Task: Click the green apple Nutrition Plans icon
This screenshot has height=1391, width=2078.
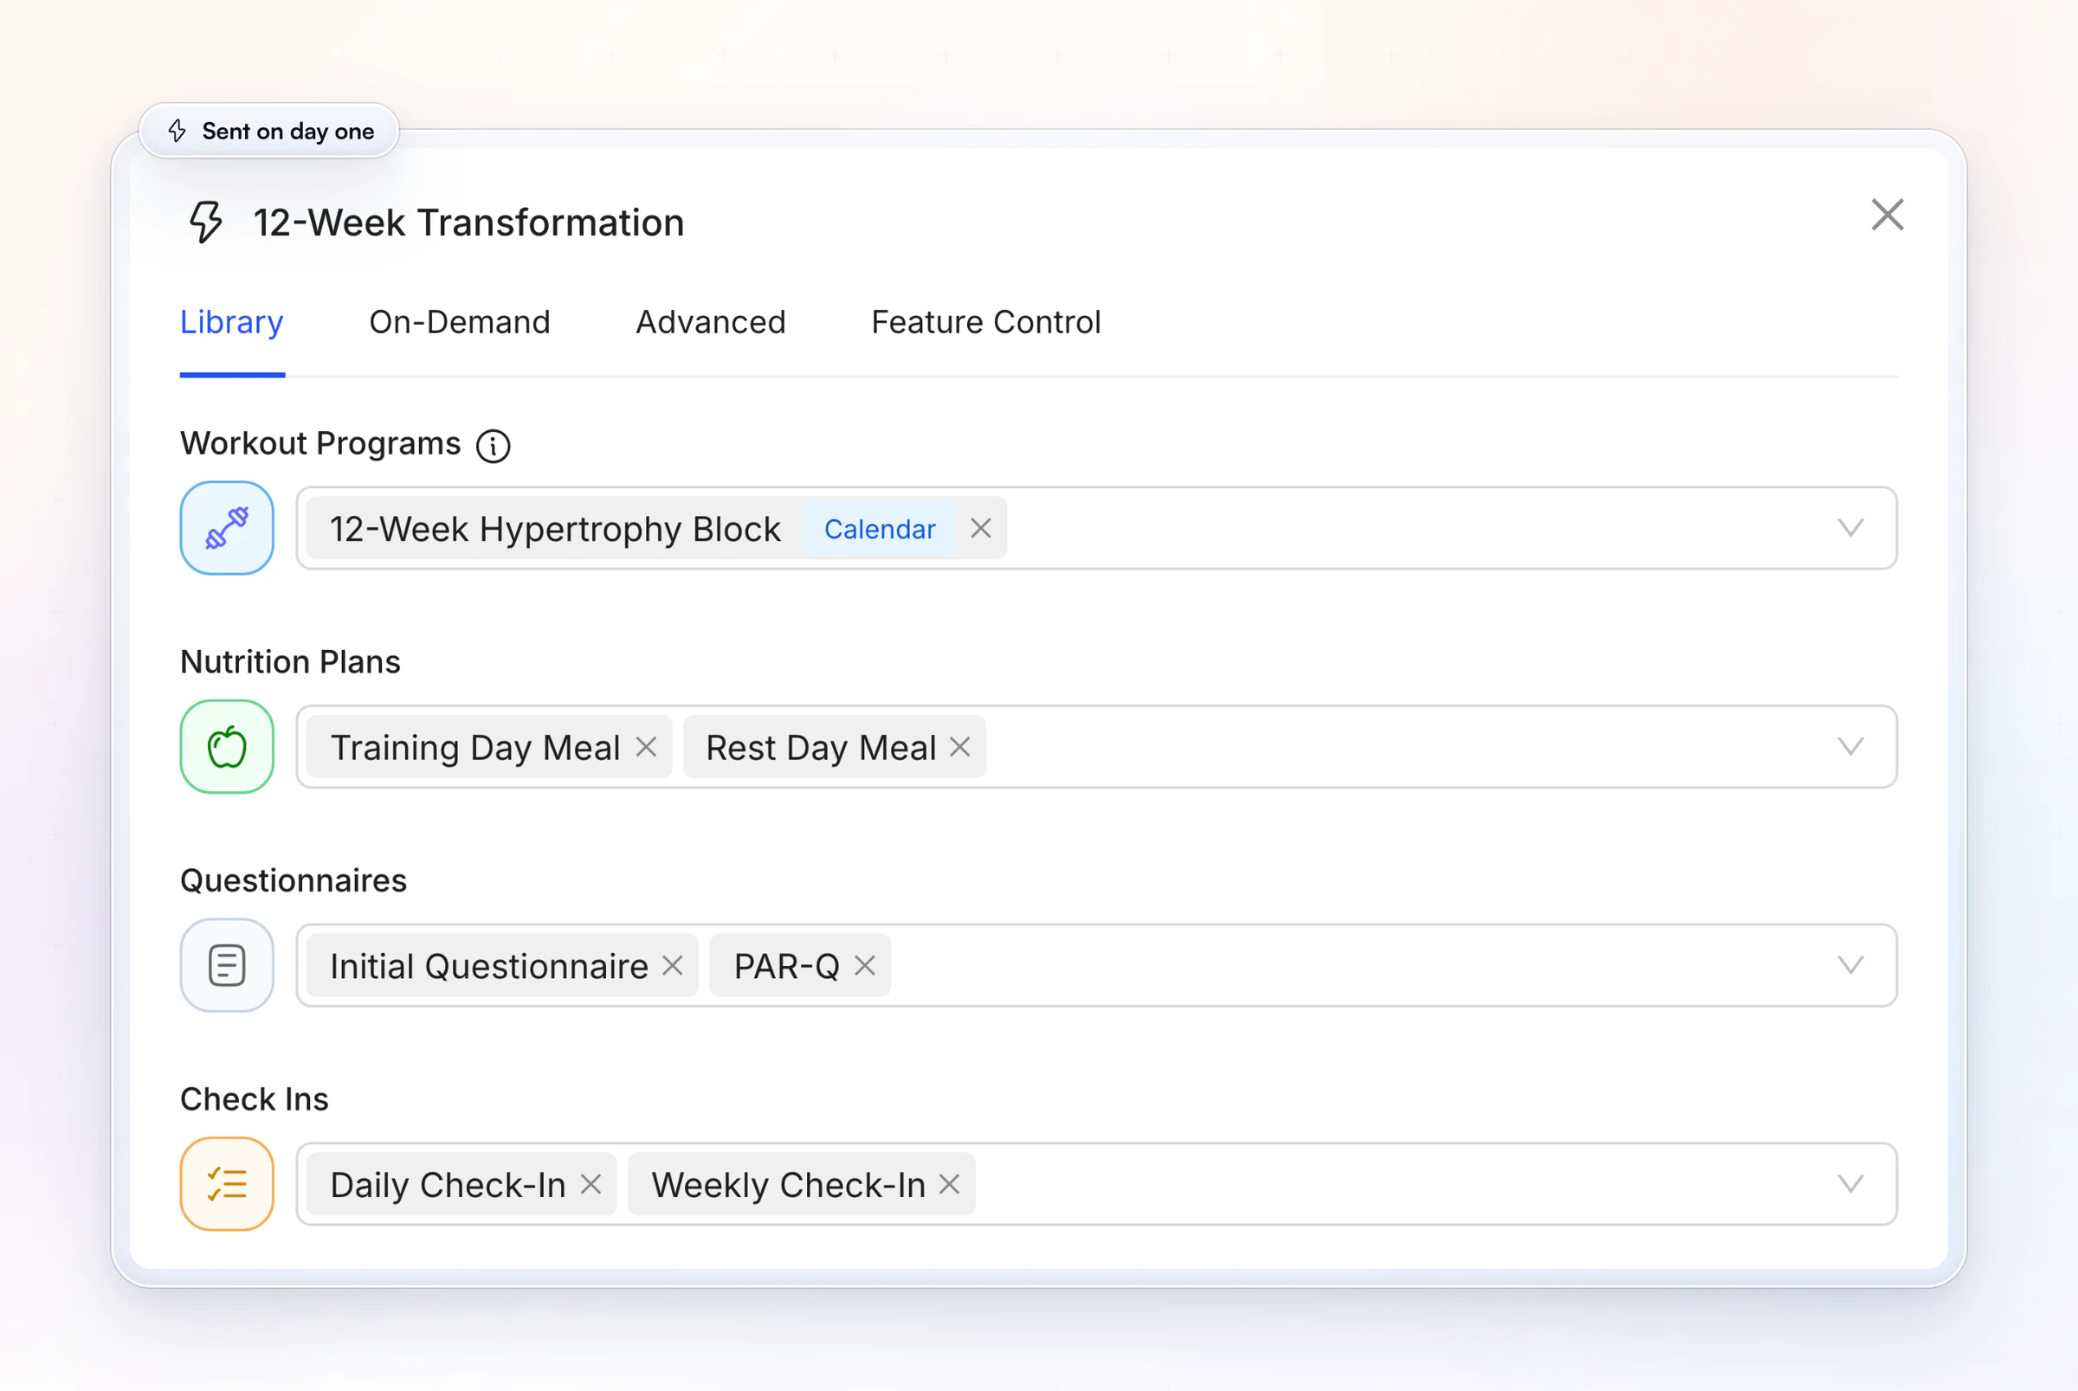Action: (x=227, y=747)
